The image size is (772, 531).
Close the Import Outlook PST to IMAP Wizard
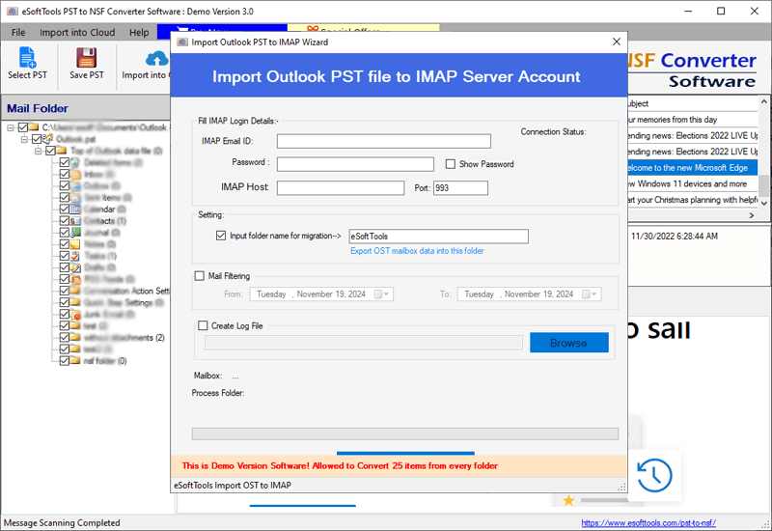pyautogui.click(x=617, y=42)
